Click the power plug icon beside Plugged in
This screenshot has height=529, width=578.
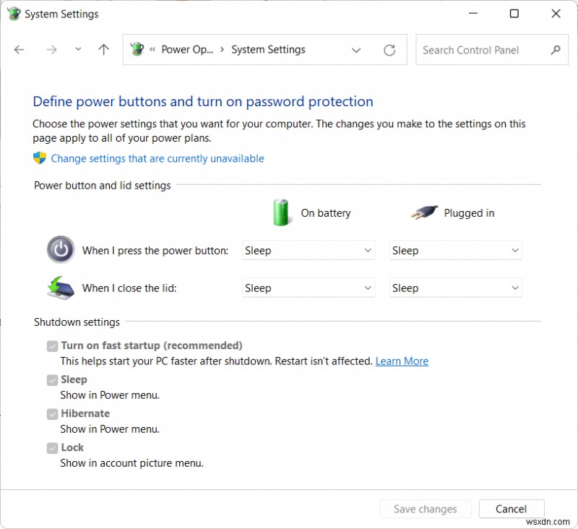(x=425, y=212)
